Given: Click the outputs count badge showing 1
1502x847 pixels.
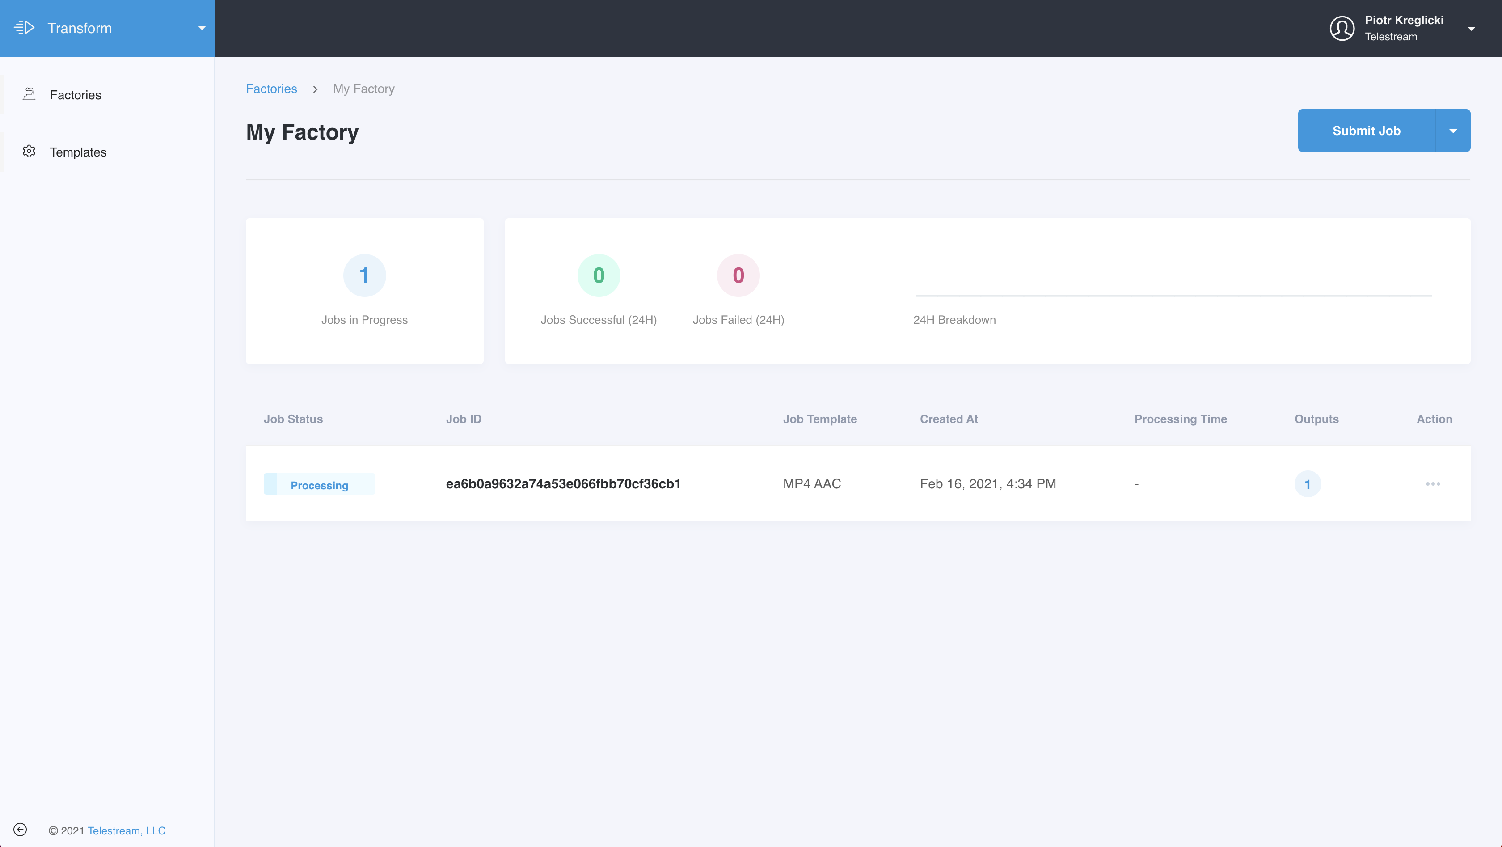Looking at the screenshot, I should pyautogui.click(x=1307, y=484).
